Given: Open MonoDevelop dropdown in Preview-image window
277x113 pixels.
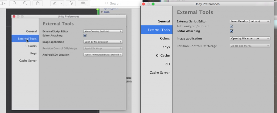Looking at the screenshot, I should pos(103,31).
